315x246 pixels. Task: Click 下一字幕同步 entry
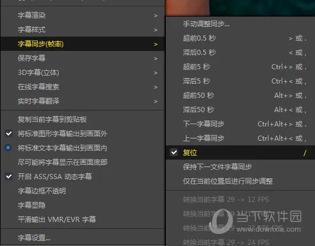tap(240, 124)
